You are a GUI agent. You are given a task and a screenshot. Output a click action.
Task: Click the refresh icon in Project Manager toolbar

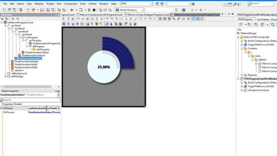point(273,25)
